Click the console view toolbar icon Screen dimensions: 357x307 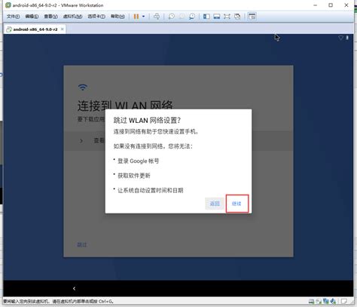252,17
